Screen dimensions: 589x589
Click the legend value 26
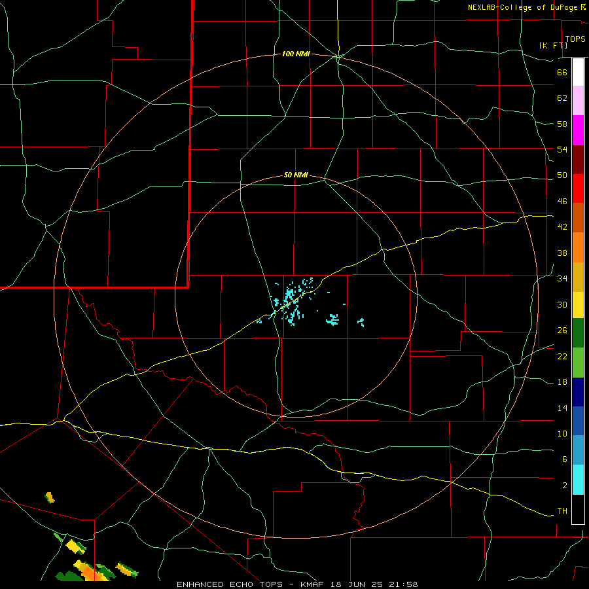(562, 330)
